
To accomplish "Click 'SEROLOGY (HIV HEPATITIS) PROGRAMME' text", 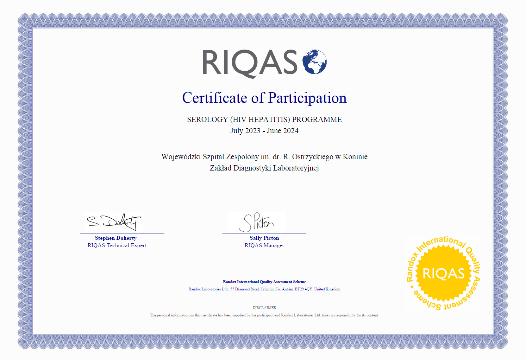I will [264, 120].
